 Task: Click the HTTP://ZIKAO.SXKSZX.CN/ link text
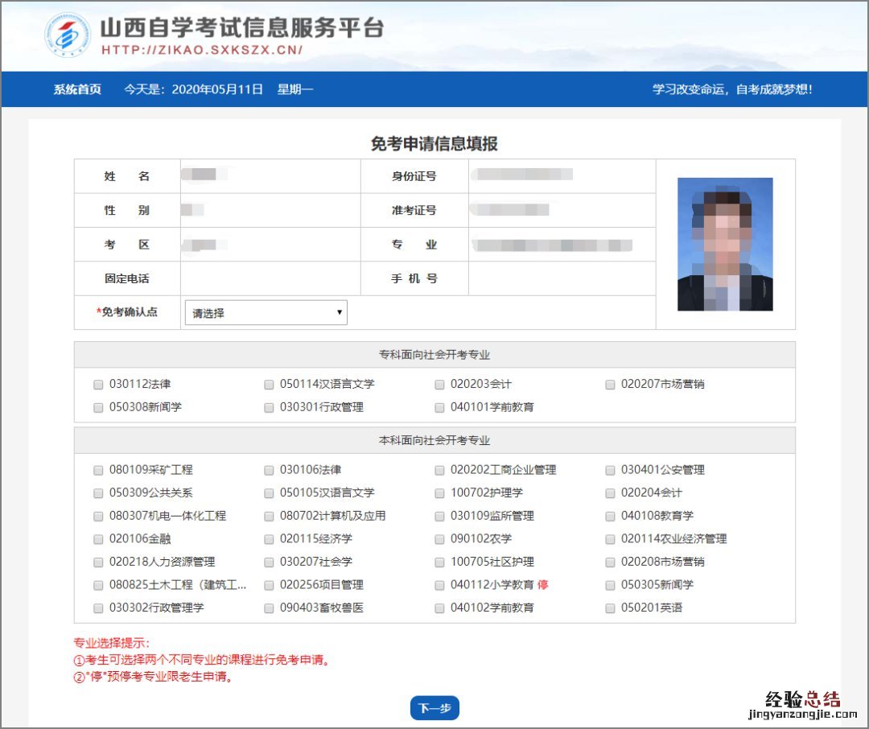201,50
